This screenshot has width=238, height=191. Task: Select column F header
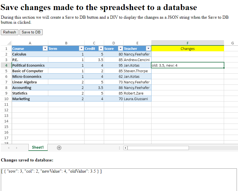187,43
